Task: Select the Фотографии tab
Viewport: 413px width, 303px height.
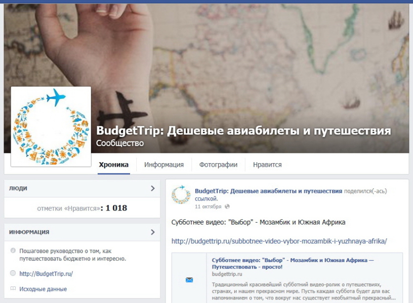Action: [218, 165]
